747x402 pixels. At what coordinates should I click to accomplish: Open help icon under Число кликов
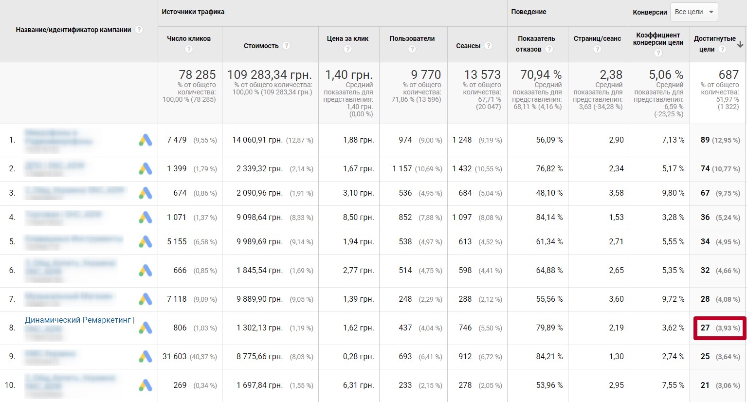(x=189, y=49)
